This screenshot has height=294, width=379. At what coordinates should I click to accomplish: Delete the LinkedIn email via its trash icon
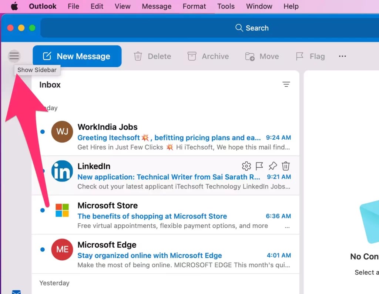(x=286, y=166)
